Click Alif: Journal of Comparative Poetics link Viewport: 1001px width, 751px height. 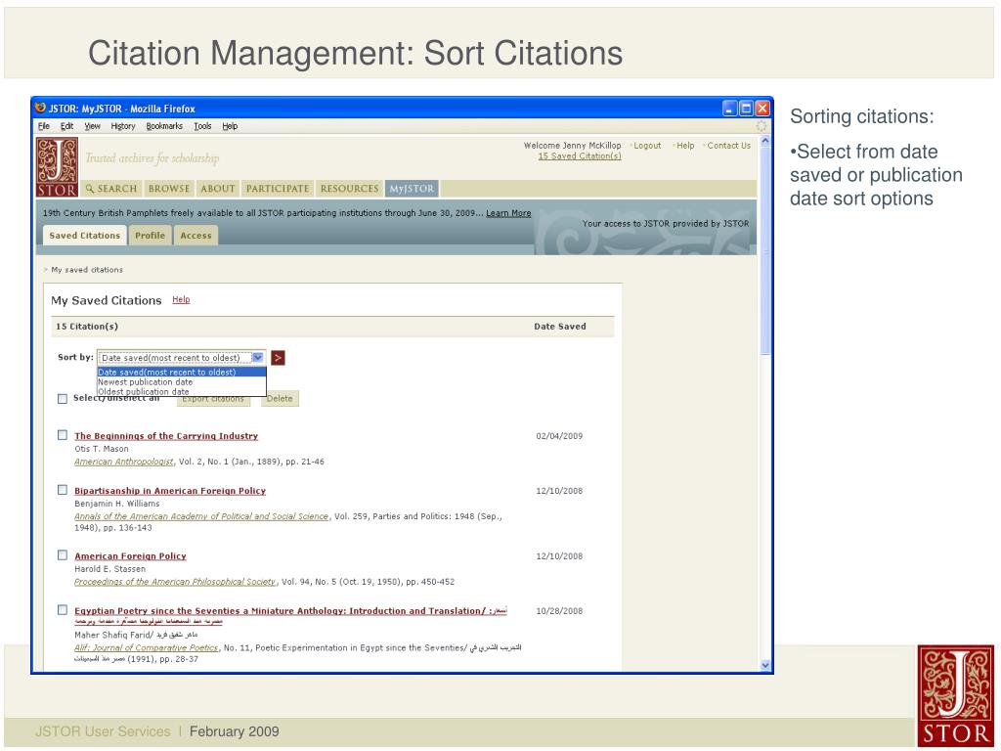click(147, 647)
